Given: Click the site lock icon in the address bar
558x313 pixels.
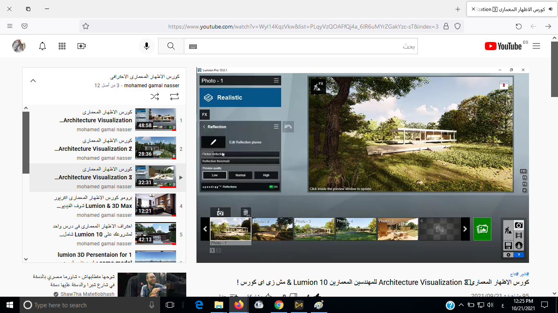Looking at the screenshot, I should 446,26.
